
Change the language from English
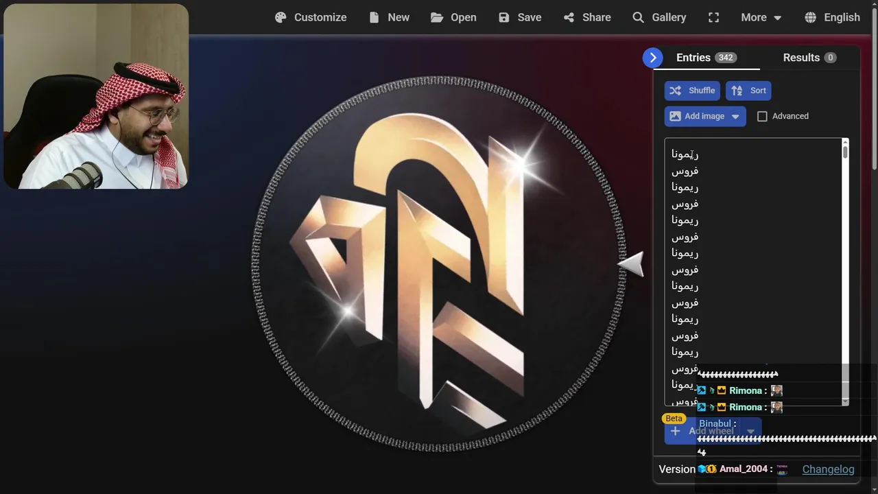click(x=833, y=17)
